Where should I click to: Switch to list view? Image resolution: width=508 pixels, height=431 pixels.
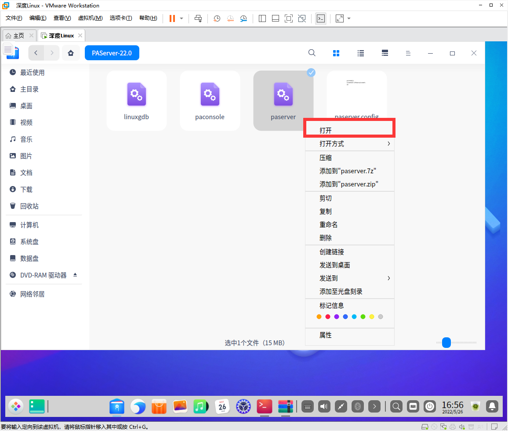(361, 53)
